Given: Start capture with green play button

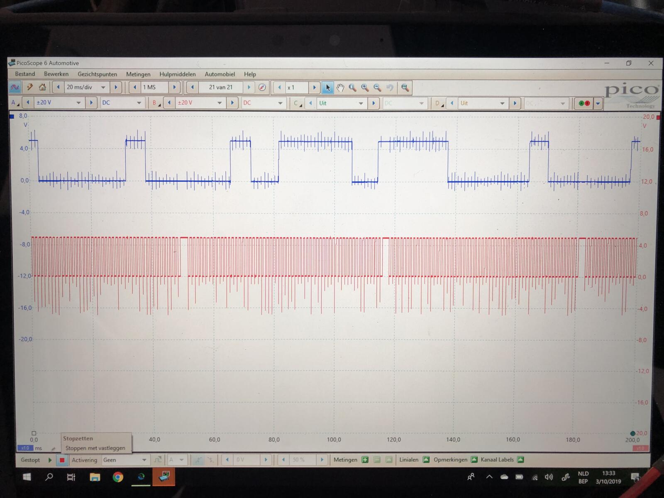Looking at the screenshot, I should (50, 460).
